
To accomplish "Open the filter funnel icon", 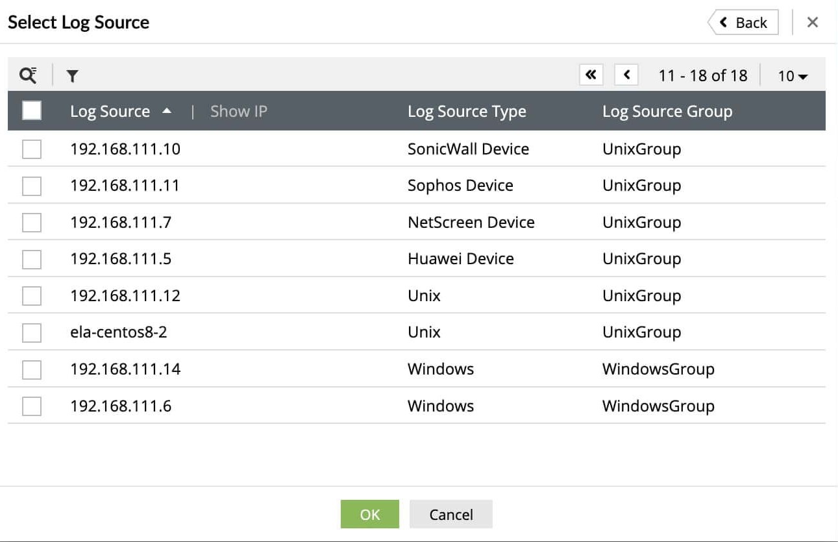I will pyautogui.click(x=72, y=76).
